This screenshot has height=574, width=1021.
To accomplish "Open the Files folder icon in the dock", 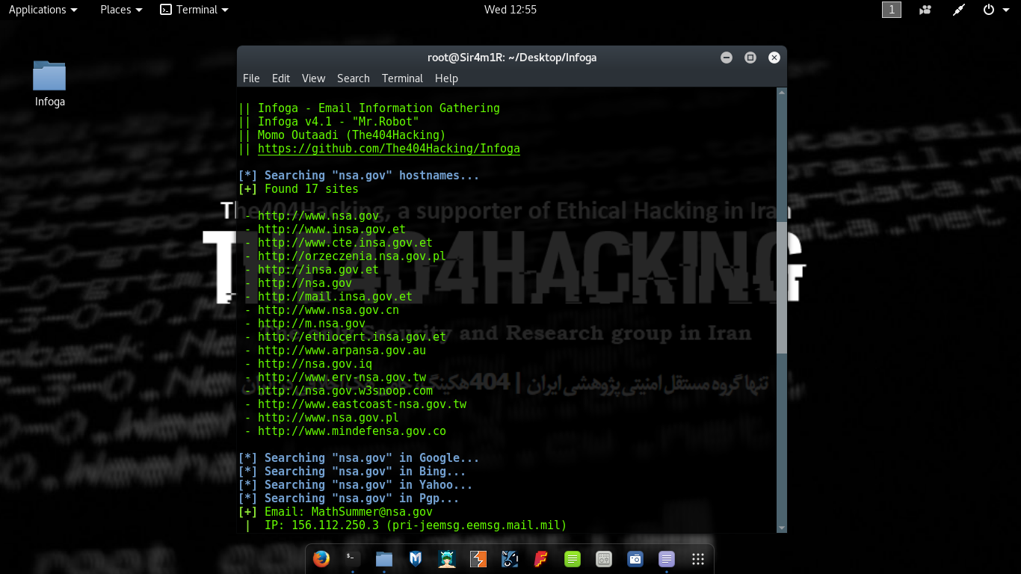I will coord(384,559).
